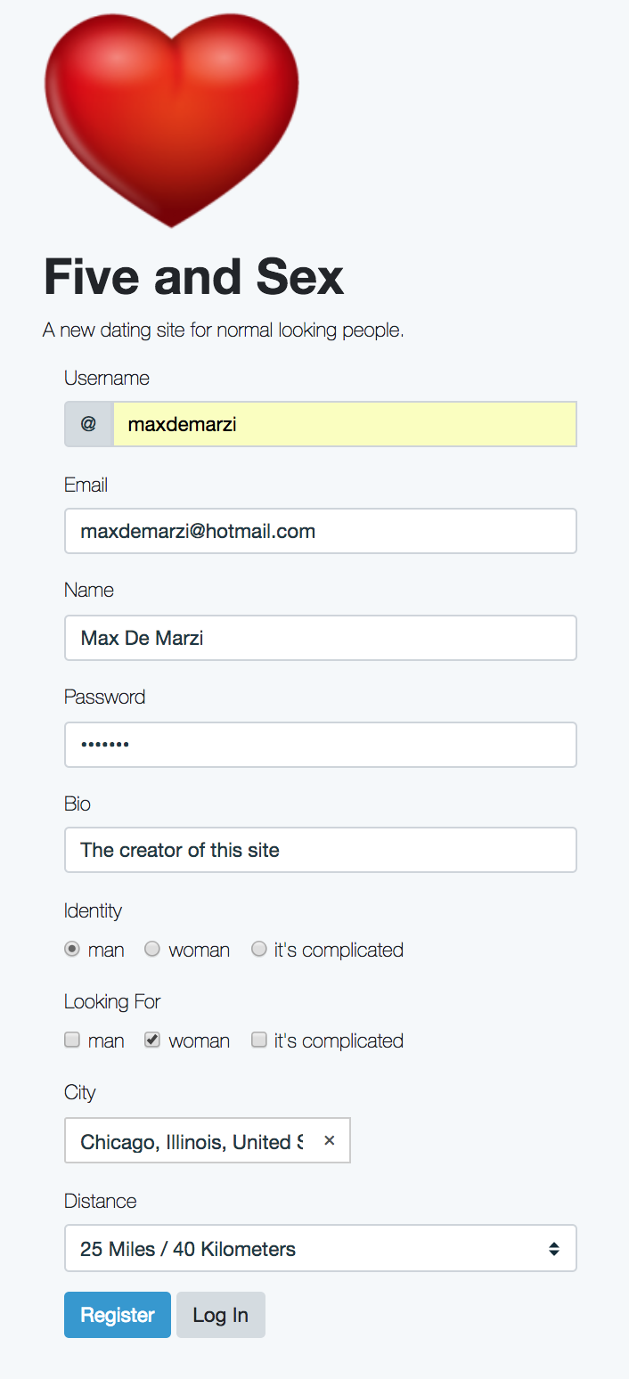Choose it's complicated identity radio
This screenshot has width=629, height=1379.
point(259,950)
